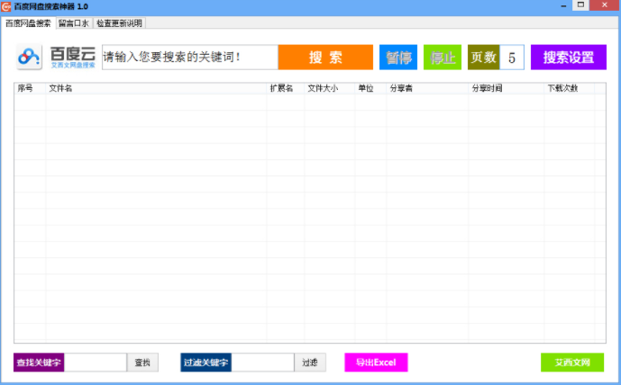Screen dimensions: 621x385
Task: Select the 百度网盘搜索 tab
Action: [28, 22]
